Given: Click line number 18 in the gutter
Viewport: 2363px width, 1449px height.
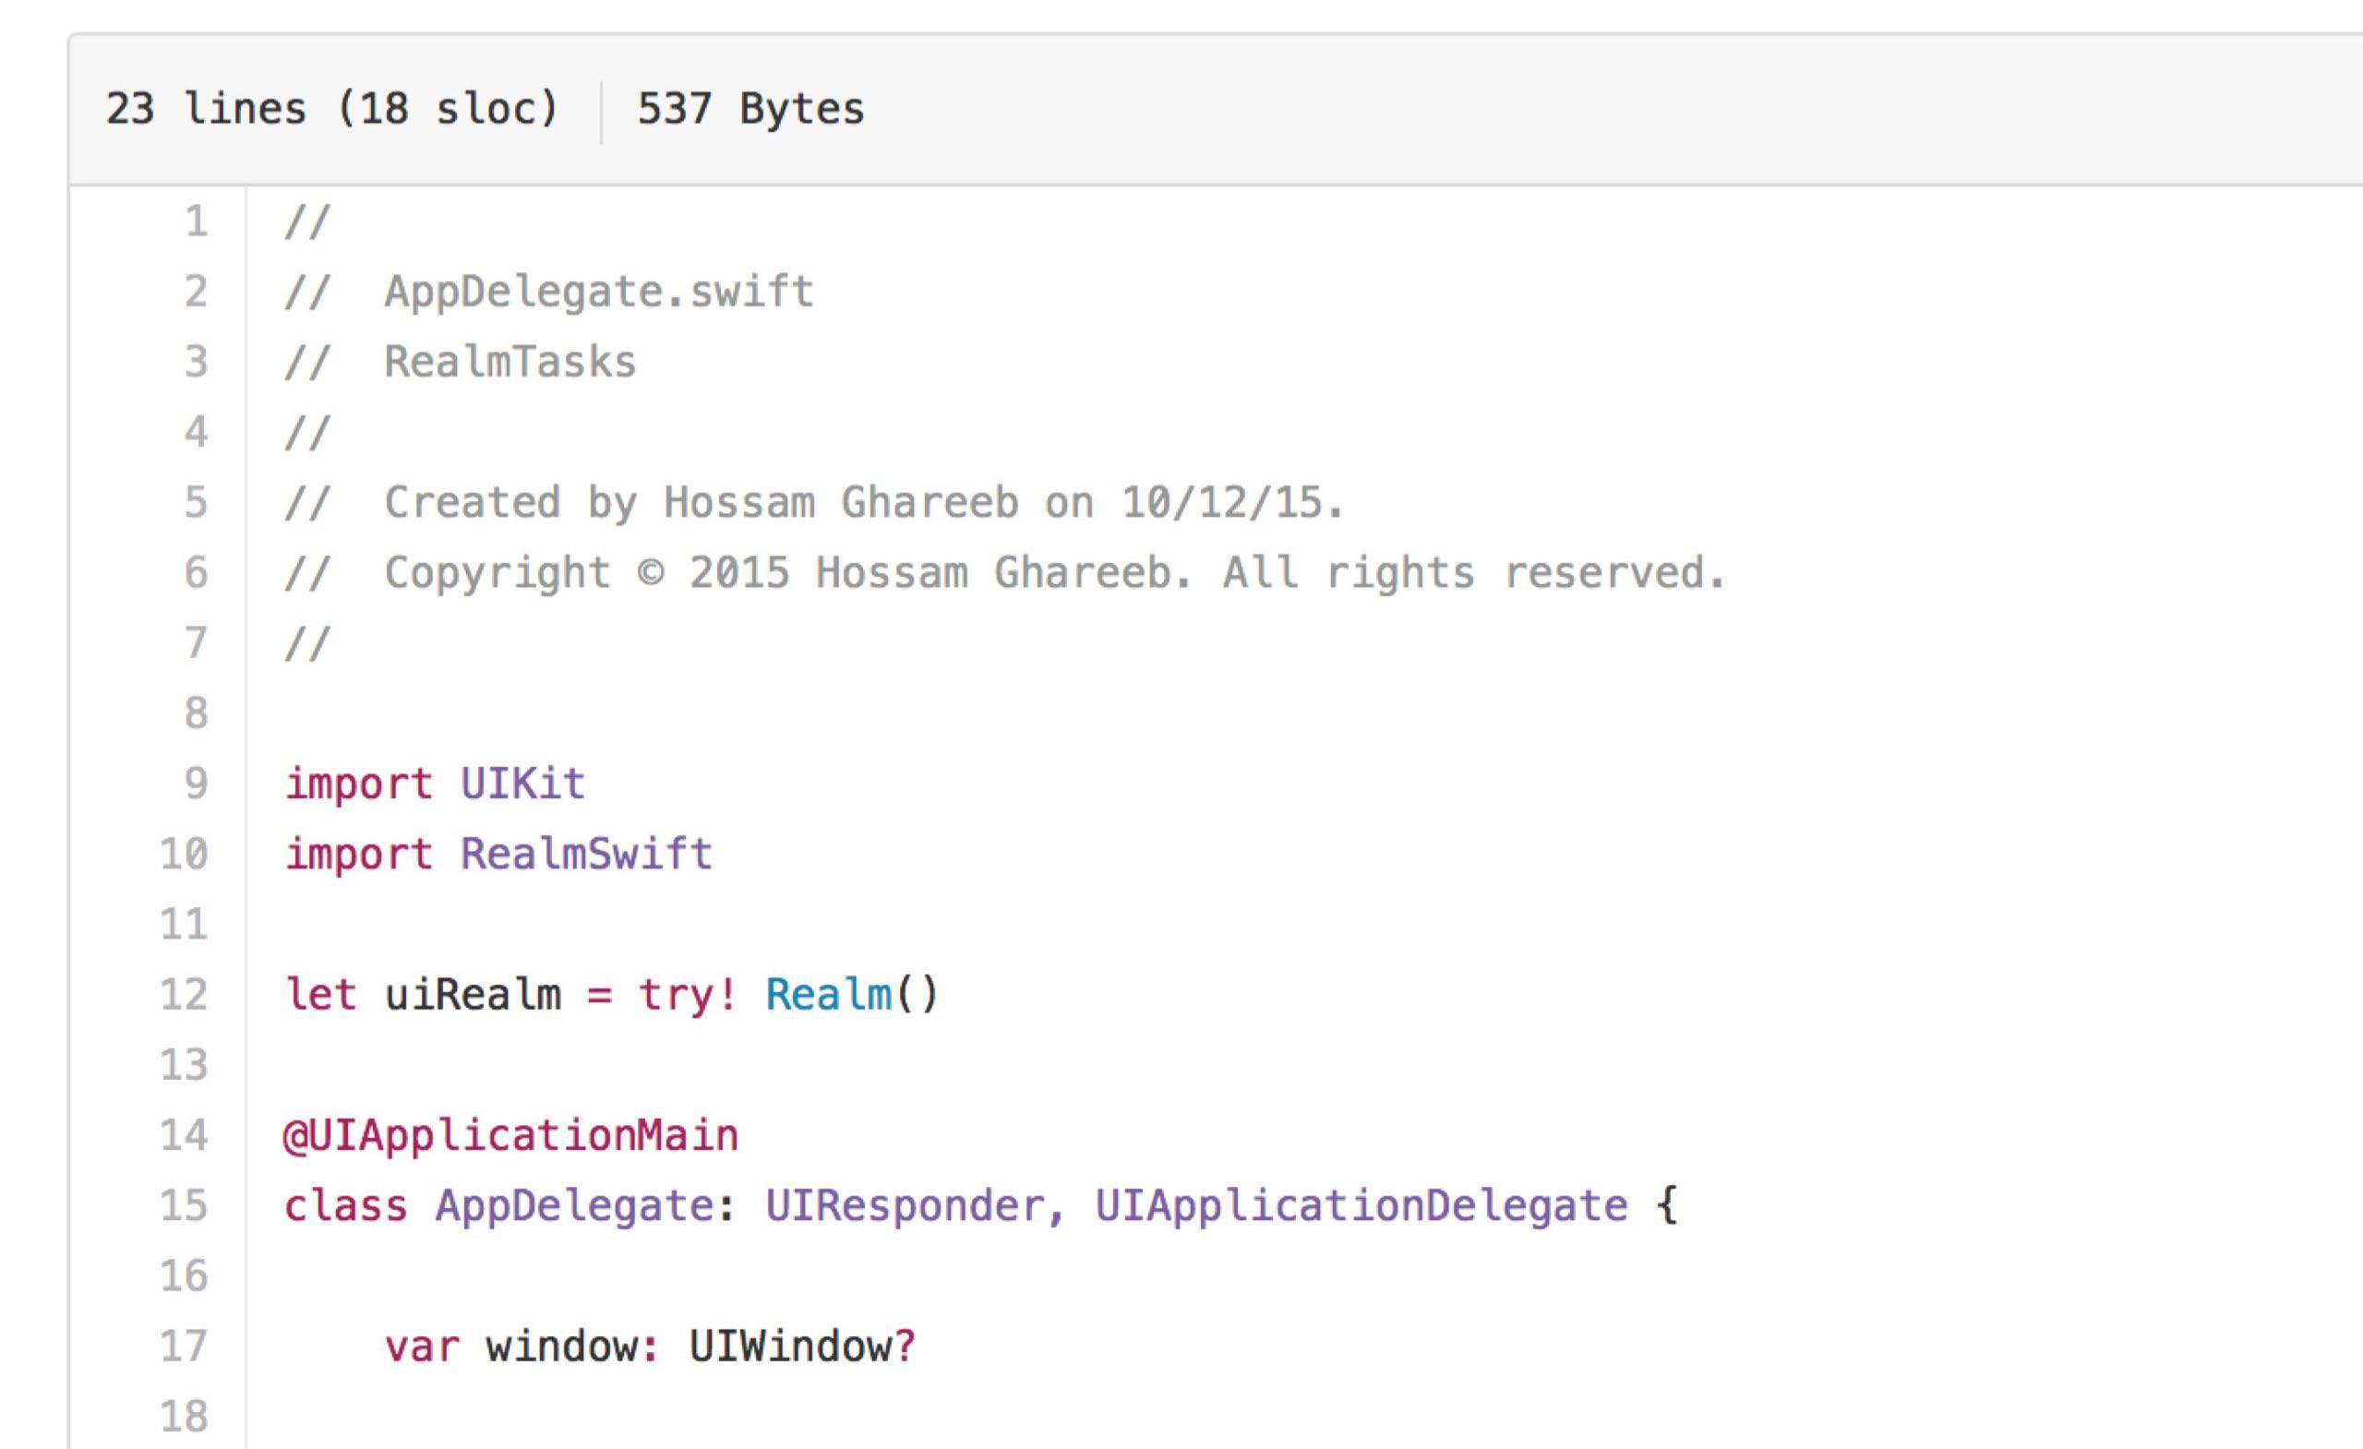Looking at the screenshot, I should pyautogui.click(x=184, y=1417).
